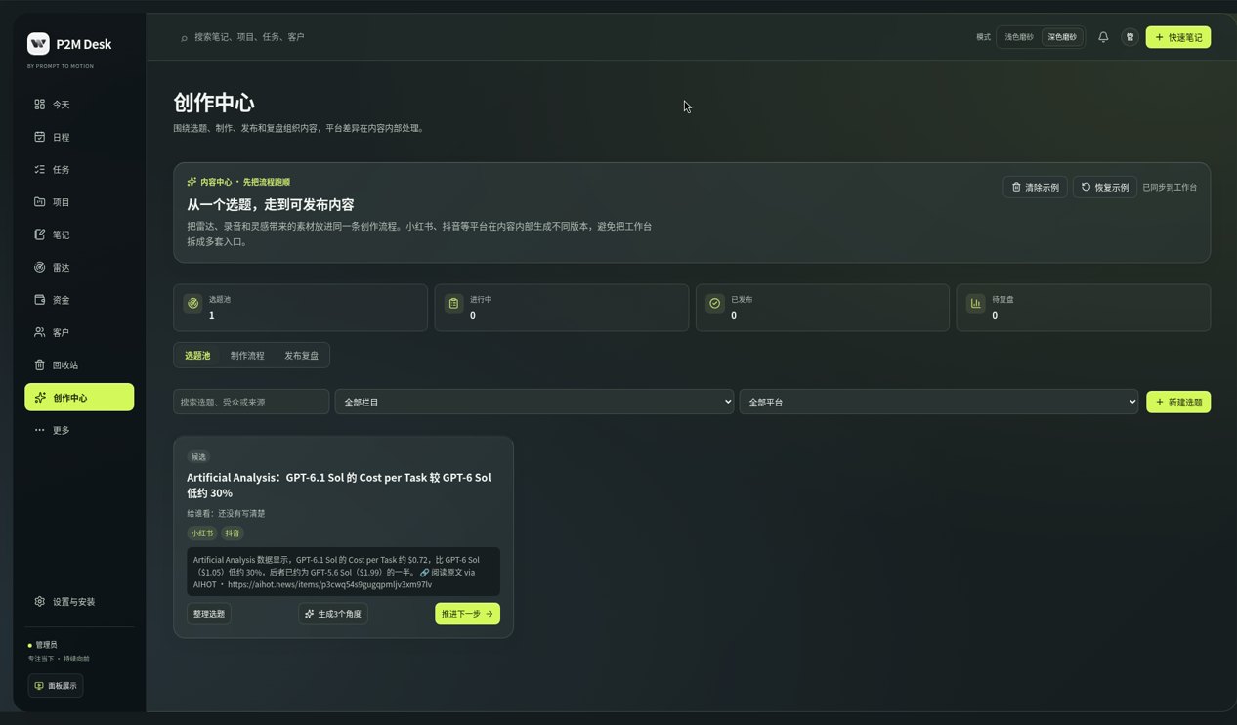Open the 资金 wallet section

pos(79,300)
